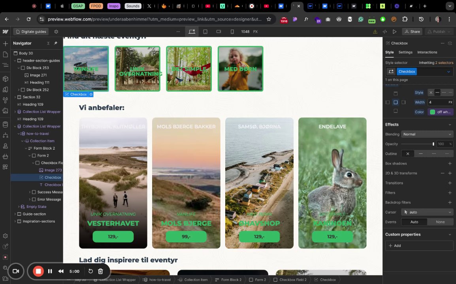Select the desktop base breakpoint icon
Screen dimensions: 456x284
coord(192,32)
